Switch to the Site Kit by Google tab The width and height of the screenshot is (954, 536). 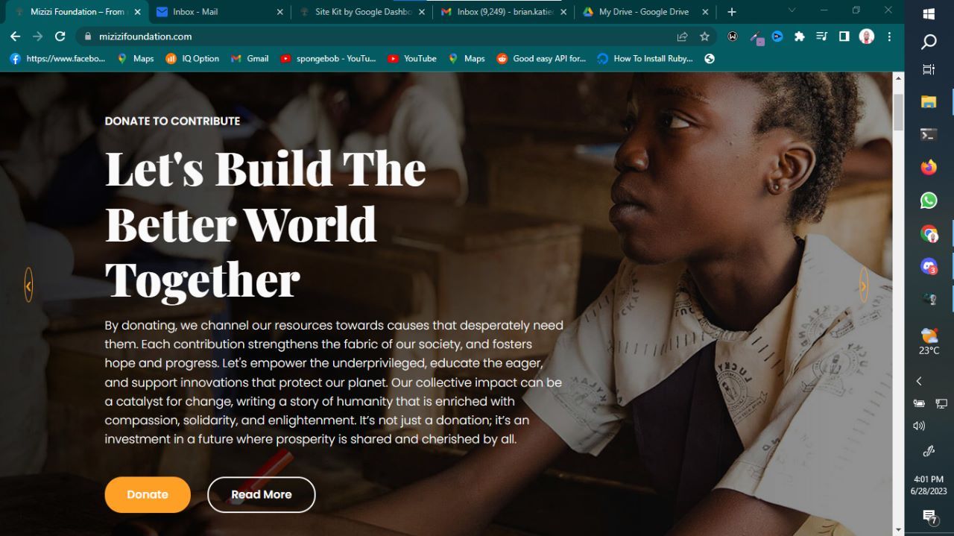coord(361,12)
